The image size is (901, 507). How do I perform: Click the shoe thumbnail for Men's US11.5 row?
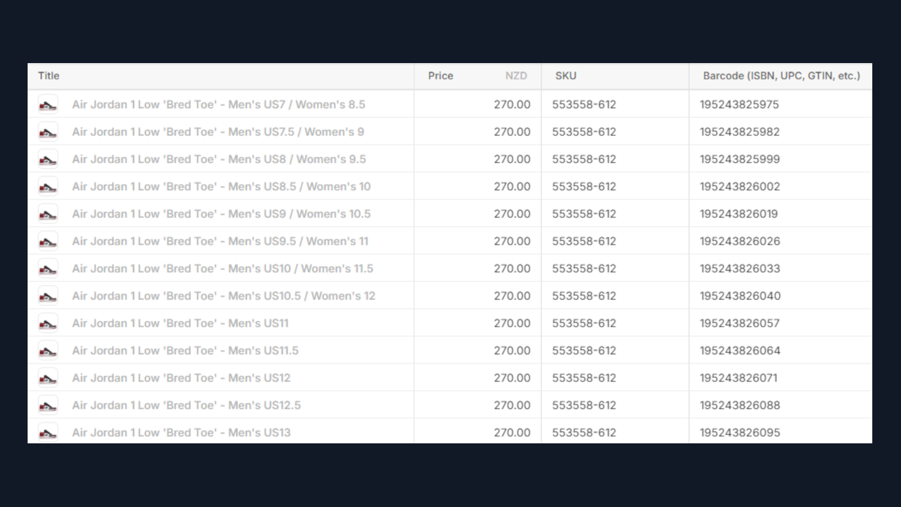(48, 350)
